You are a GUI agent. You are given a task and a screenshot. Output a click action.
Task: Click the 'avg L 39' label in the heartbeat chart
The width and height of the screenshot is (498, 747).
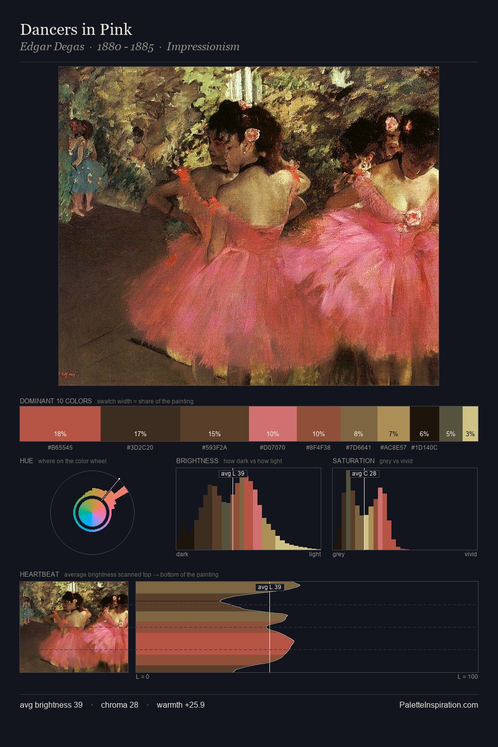click(x=269, y=587)
